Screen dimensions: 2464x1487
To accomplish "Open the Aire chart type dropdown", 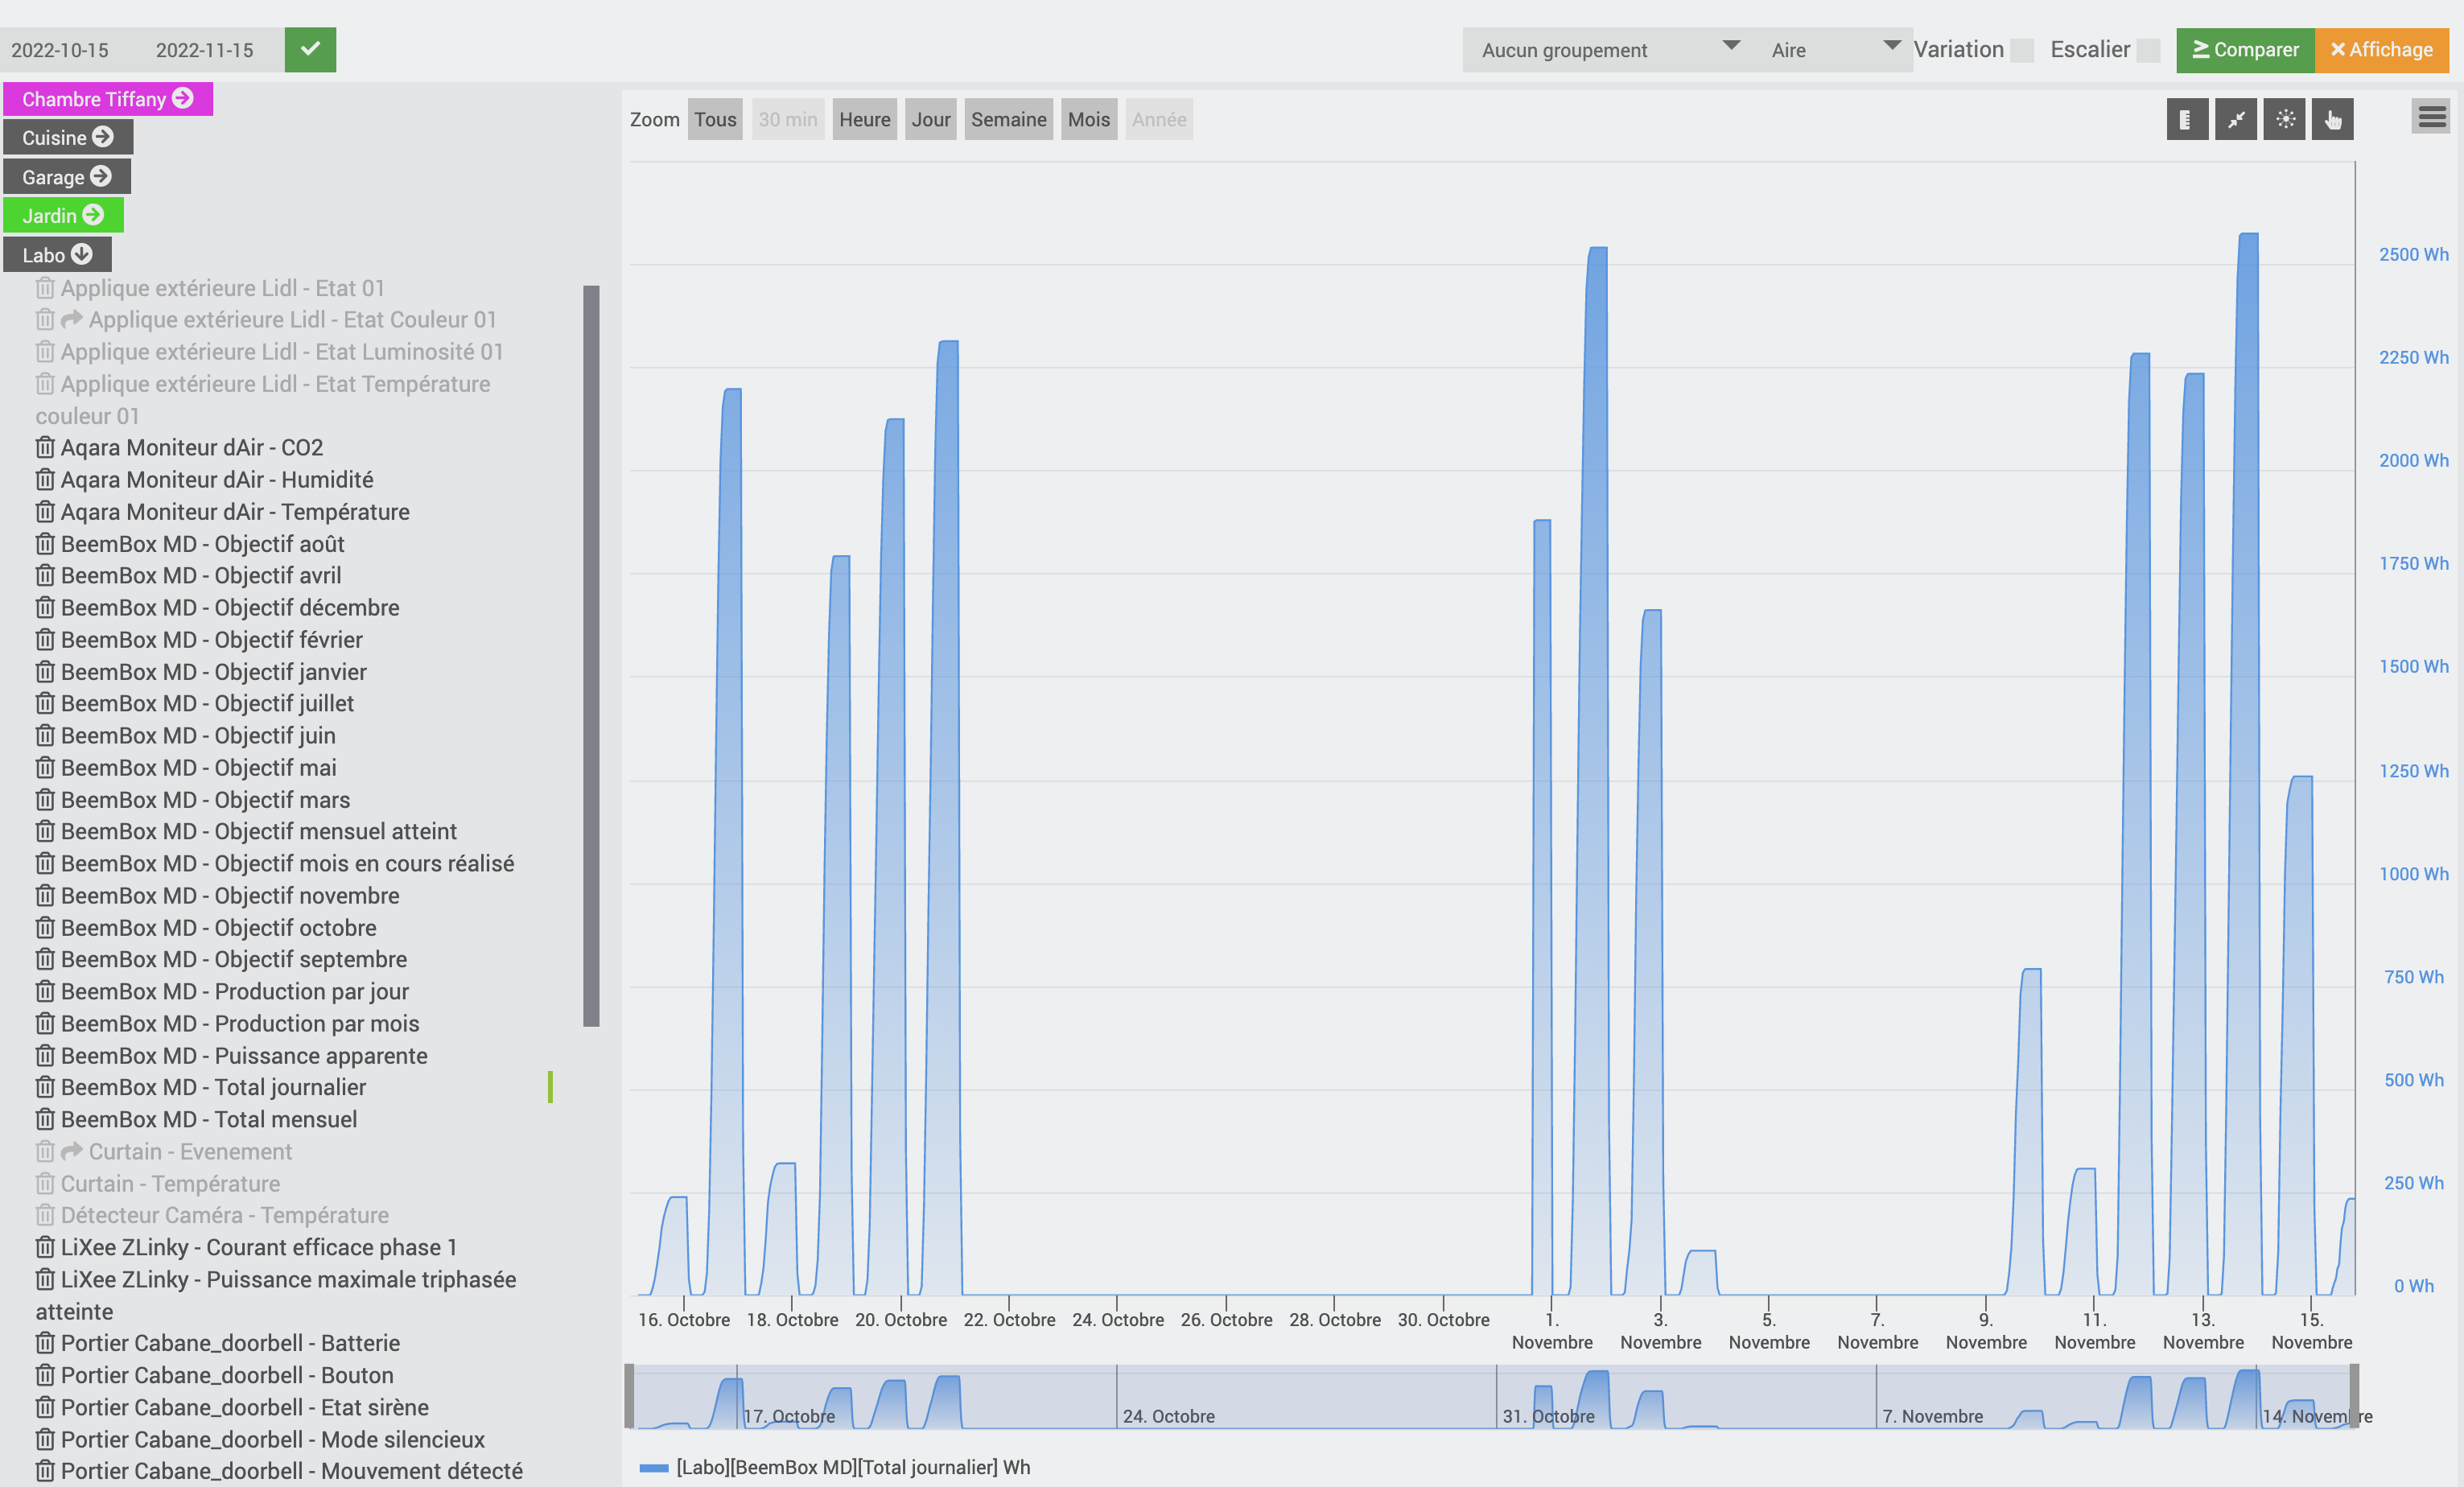I will coord(1833,50).
